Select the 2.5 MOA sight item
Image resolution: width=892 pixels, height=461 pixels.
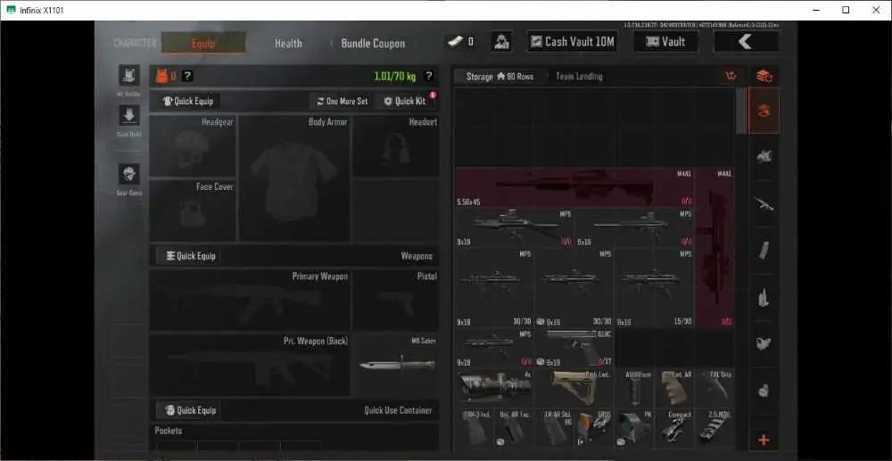[714, 429]
